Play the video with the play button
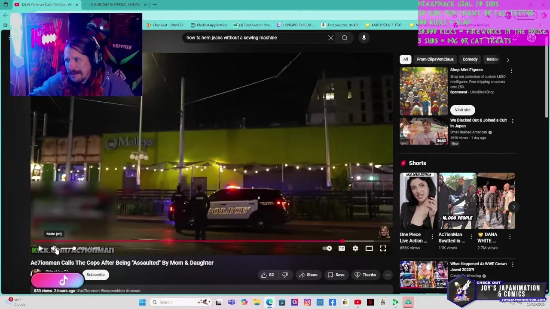The height and width of the screenshot is (309, 550). coord(40,248)
